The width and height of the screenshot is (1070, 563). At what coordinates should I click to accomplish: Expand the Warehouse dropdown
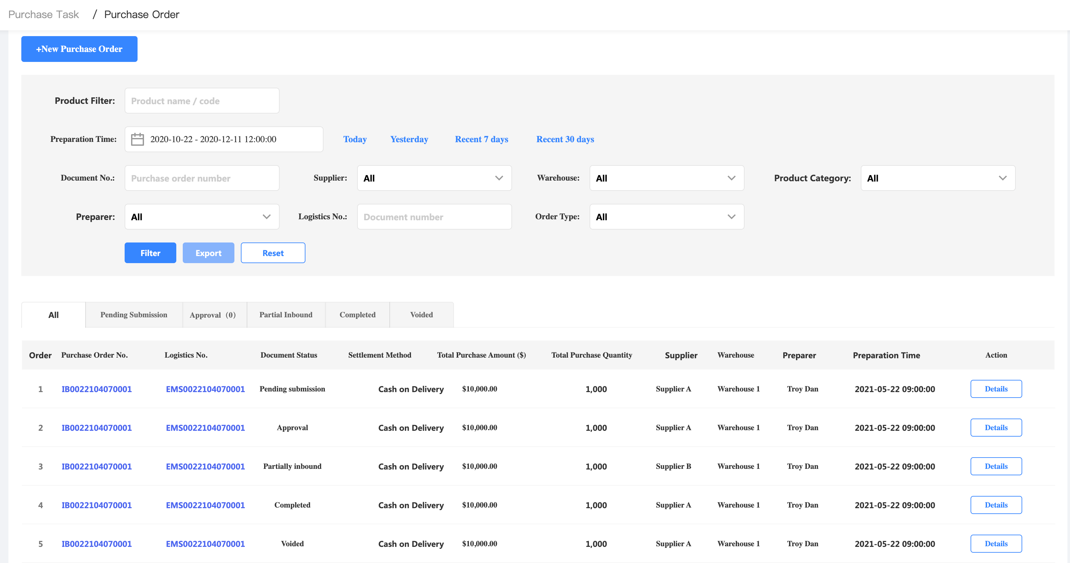pos(666,178)
